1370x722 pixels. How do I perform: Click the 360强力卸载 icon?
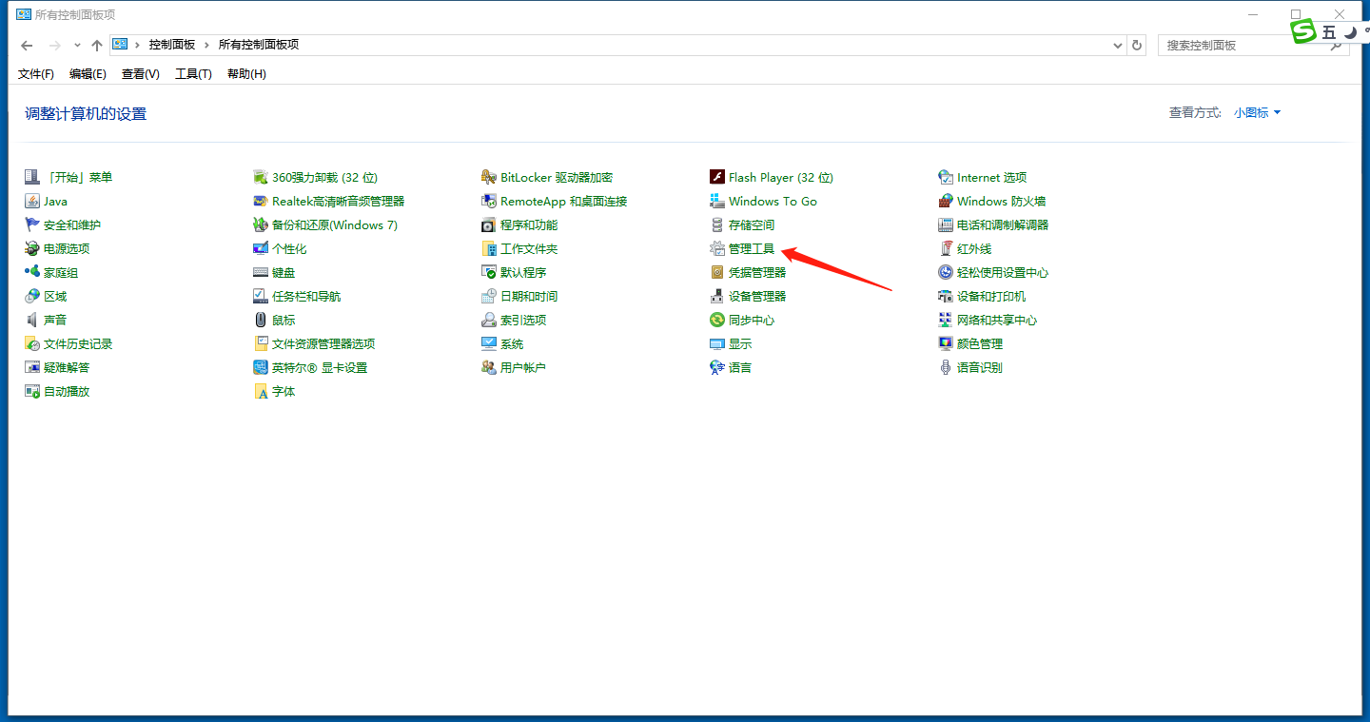(x=261, y=177)
